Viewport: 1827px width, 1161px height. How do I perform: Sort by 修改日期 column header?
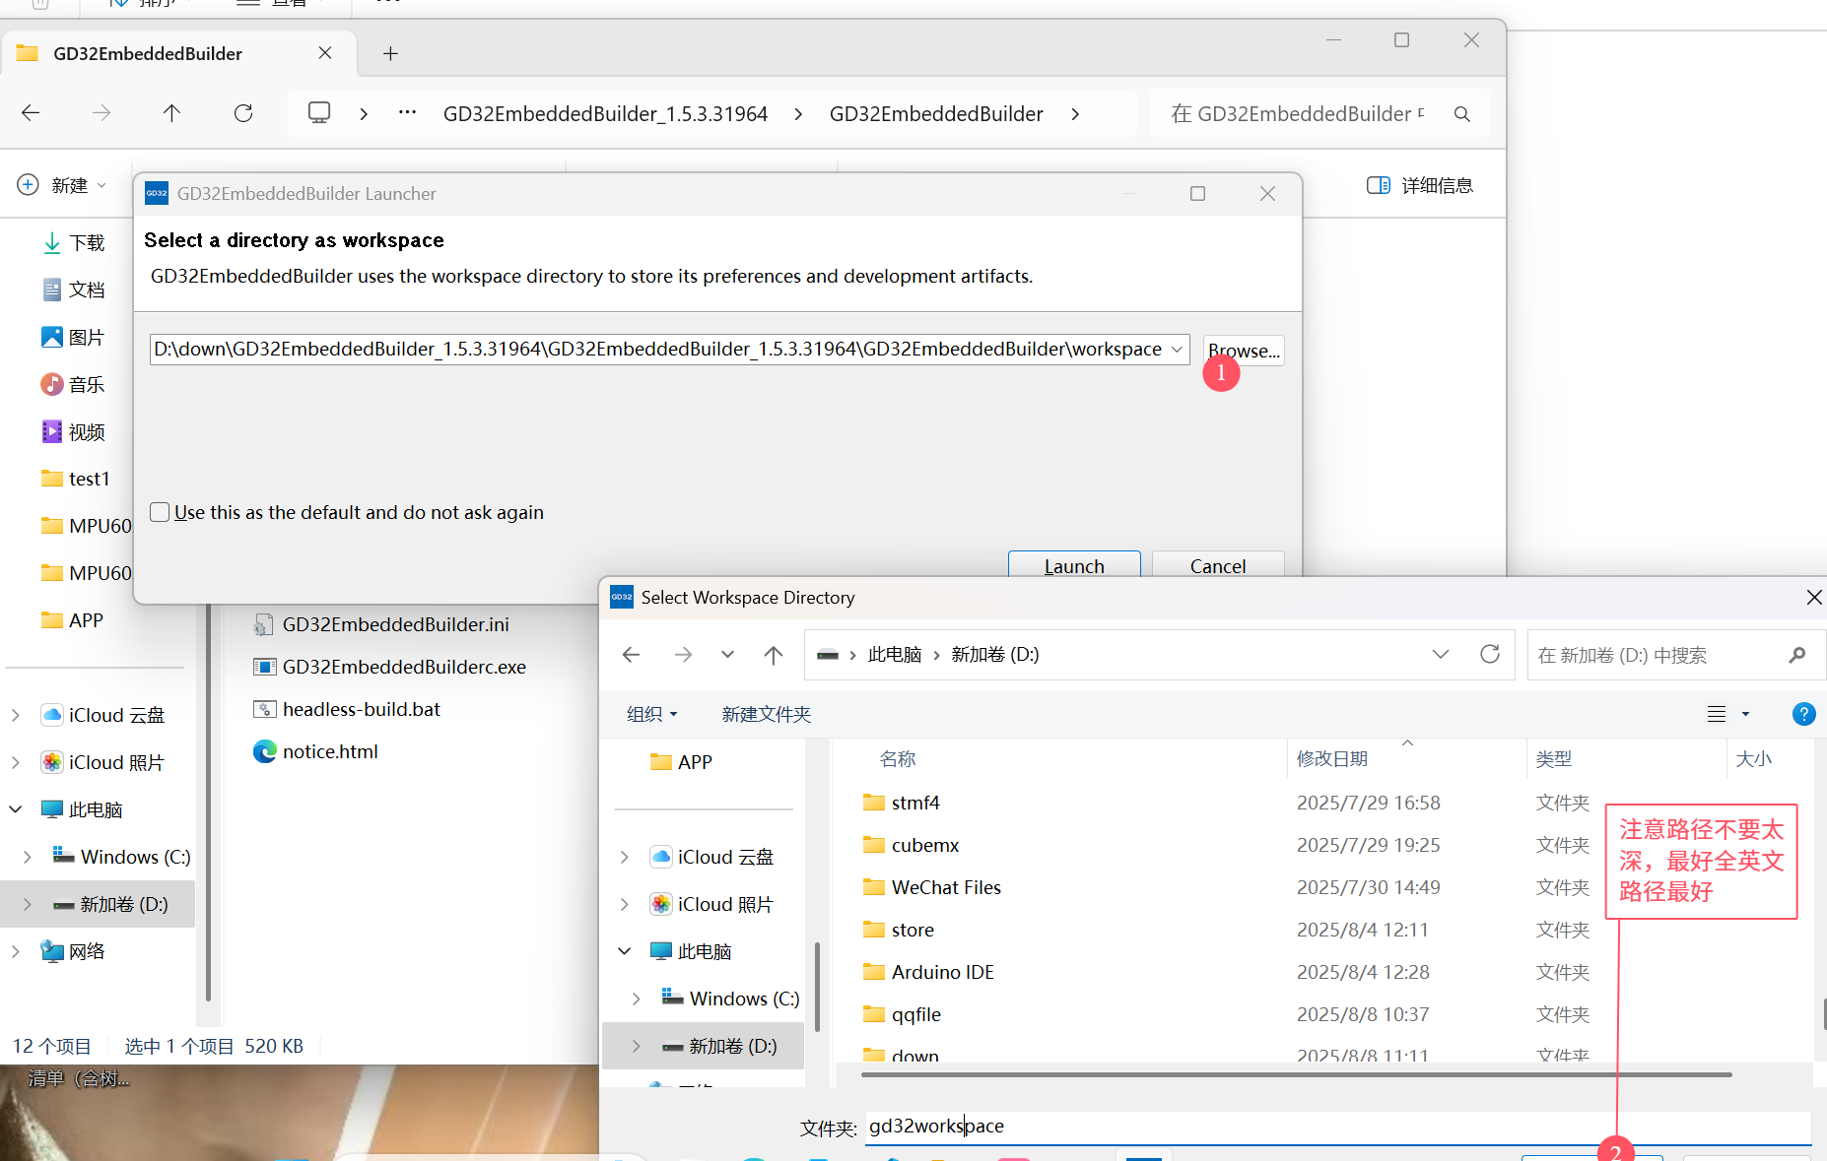[1332, 759]
